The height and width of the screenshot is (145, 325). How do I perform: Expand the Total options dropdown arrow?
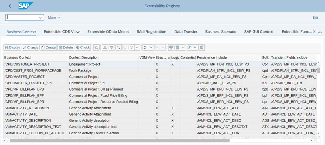point(151,47)
